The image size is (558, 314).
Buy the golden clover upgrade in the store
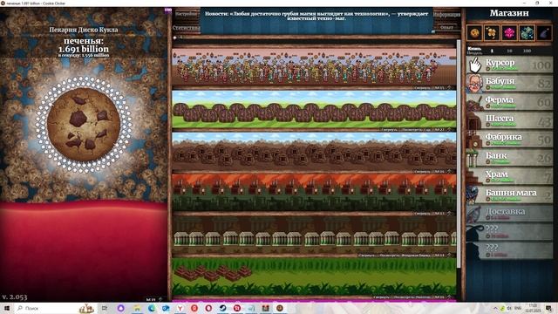click(492, 33)
